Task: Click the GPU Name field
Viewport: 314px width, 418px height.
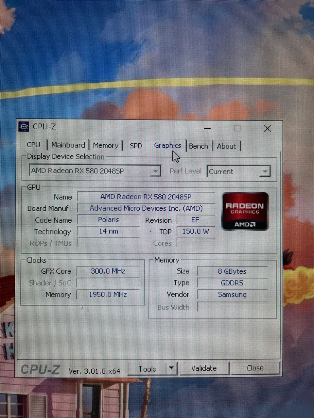Action: (146, 197)
